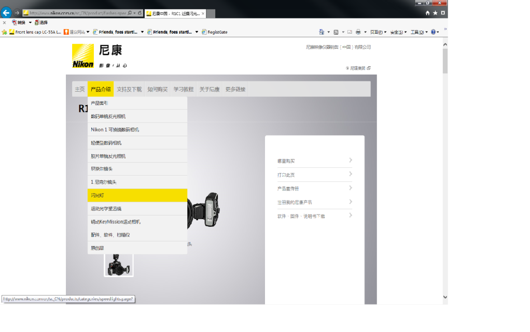Expand the command bar overflow chevron

point(445,29)
